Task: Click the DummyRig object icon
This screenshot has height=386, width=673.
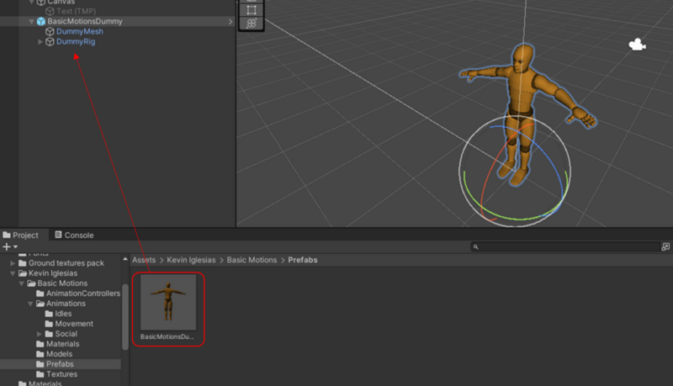Action: [x=50, y=41]
